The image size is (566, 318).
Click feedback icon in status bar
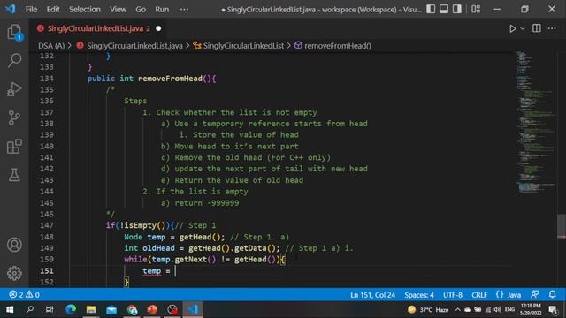click(x=534, y=294)
